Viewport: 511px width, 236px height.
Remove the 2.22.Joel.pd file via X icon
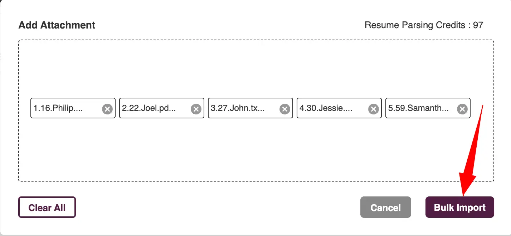pos(196,109)
